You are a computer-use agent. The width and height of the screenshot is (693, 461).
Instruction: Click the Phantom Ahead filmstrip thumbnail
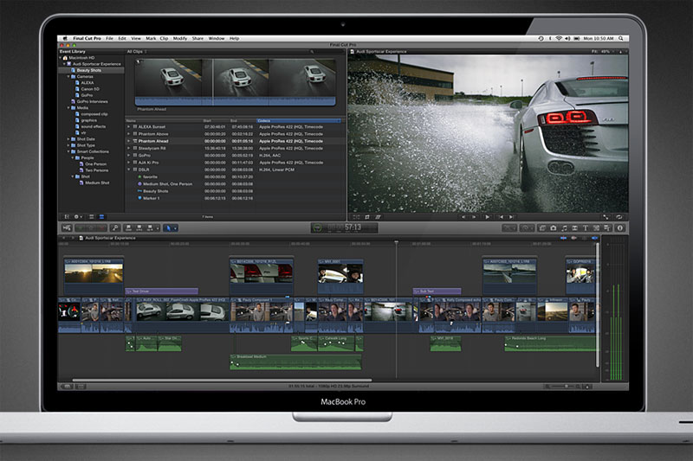coord(235,82)
